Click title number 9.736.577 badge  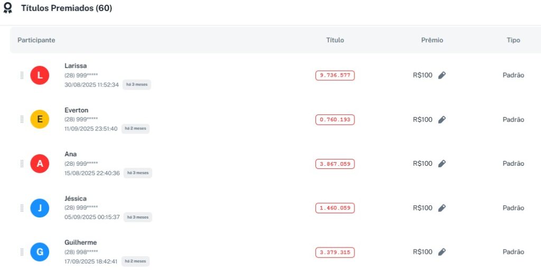click(x=335, y=75)
